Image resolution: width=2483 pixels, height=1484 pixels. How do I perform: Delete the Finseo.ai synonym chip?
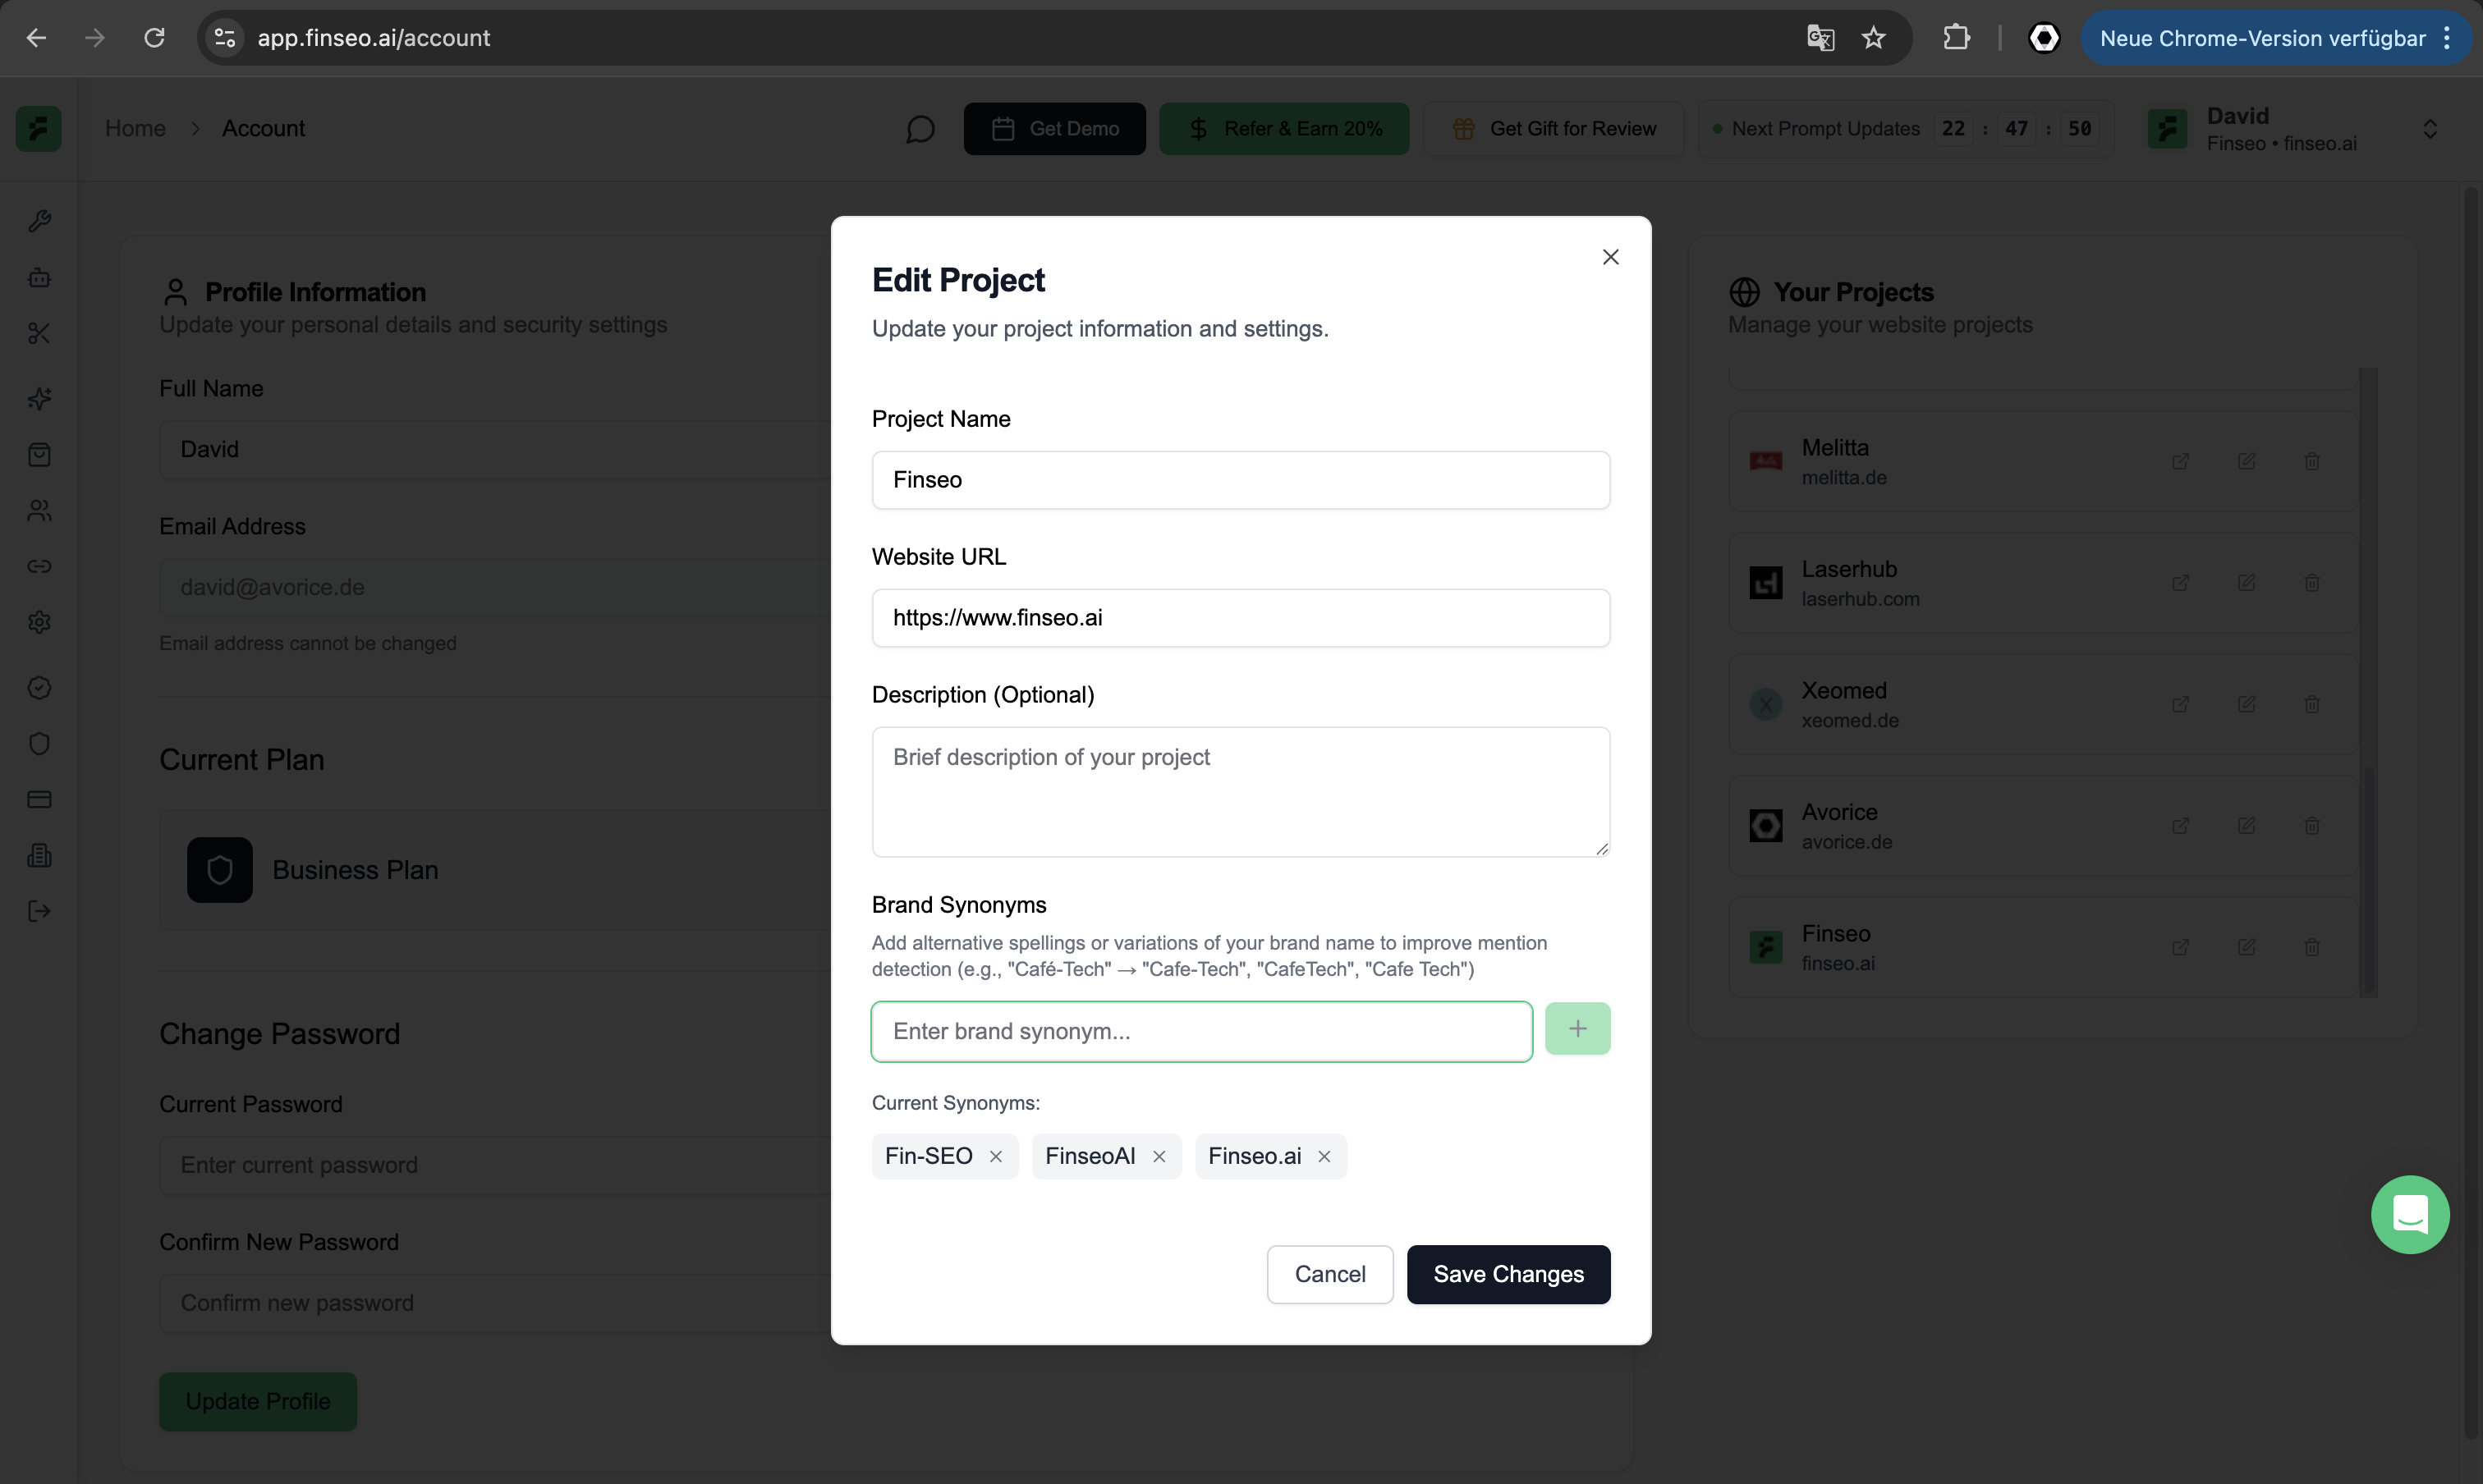coord(1324,1156)
